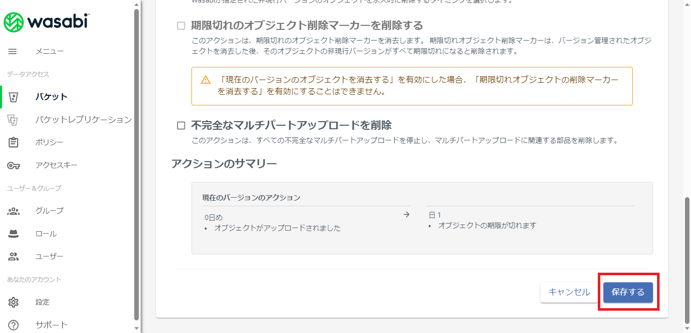
Task: Click the バケットレプリケーション replication icon
Action: pyautogui.click(x=13, y=120)
